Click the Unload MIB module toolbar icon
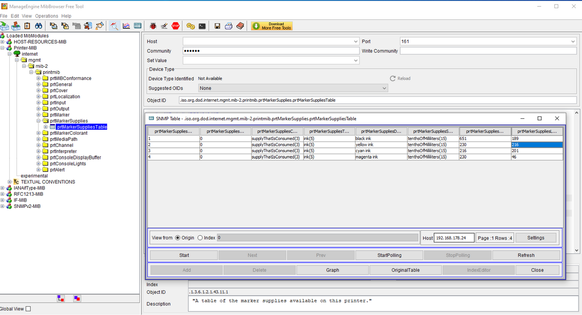The width and height of the screenshot is (582, 315). (x=16, y=26)
